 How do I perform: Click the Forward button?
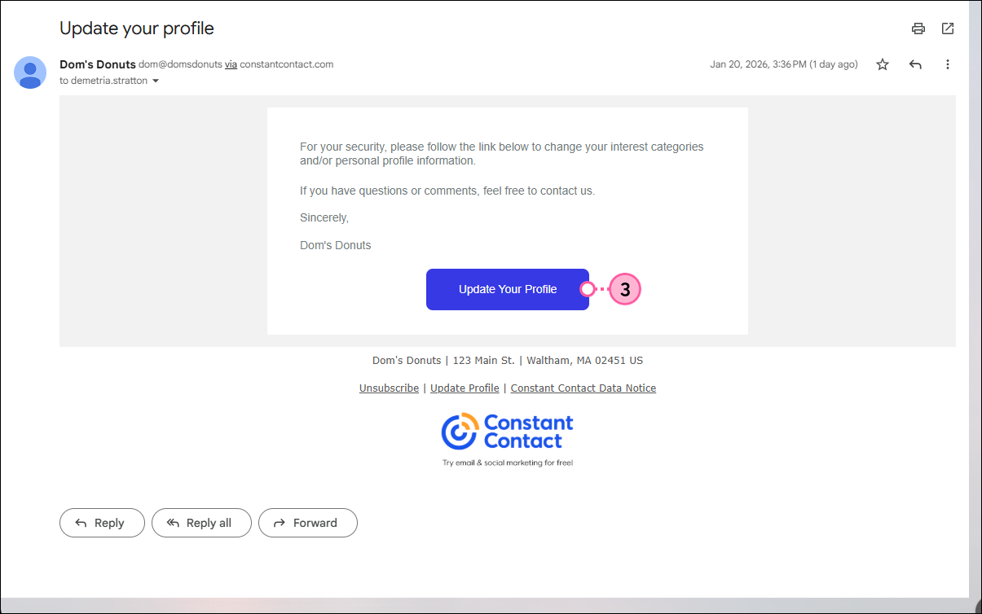308,523
